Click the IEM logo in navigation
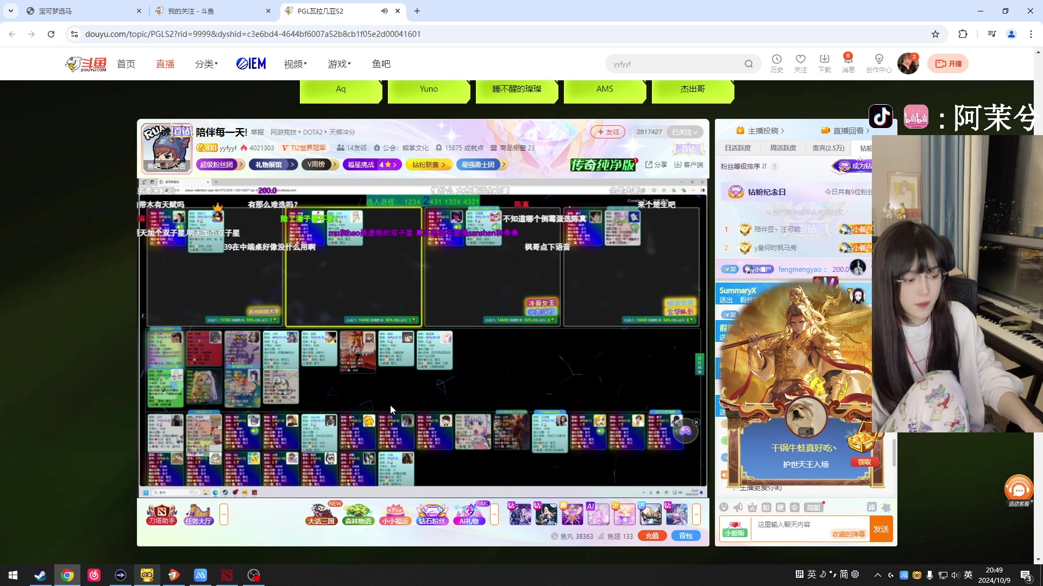The height and width of the screenshot is (586, 1043). coord(251,64)
